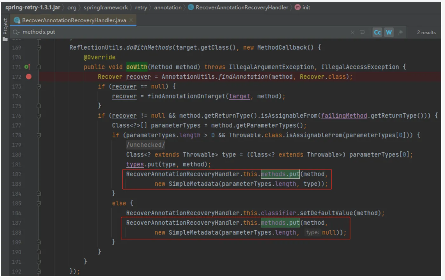Click line number 169 in the gutter

tap(17, 48)
